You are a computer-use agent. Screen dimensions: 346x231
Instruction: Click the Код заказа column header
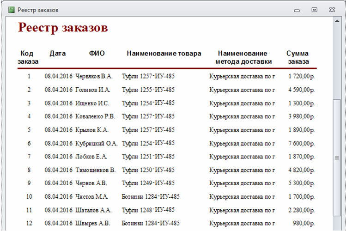(x=28, y=57)
